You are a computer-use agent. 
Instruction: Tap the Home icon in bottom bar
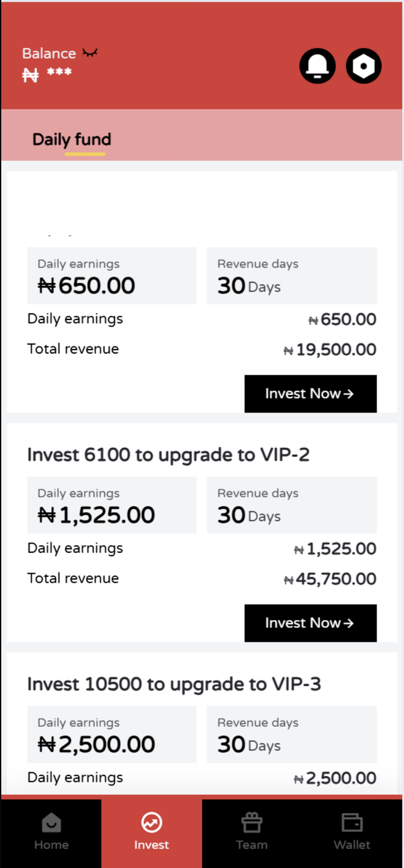(x=51, y=822)
